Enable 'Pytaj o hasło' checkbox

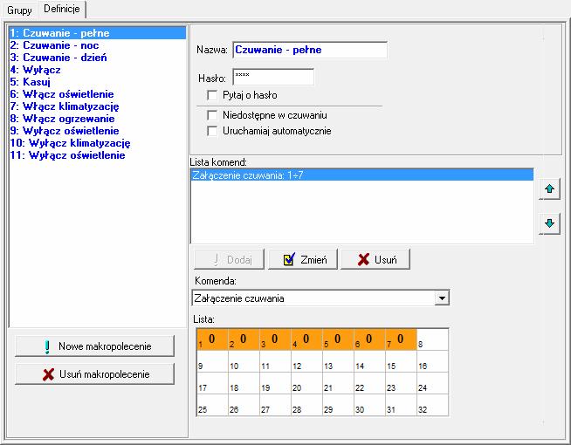pyautogui.click(x=212, y=95)
